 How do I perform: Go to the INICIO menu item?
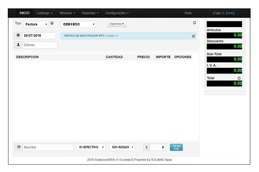(25, 13)
